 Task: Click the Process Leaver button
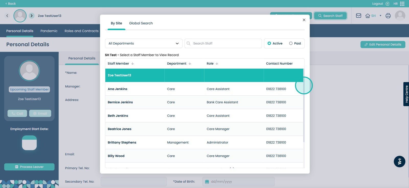pyautogui.click(x=29, y=167)
